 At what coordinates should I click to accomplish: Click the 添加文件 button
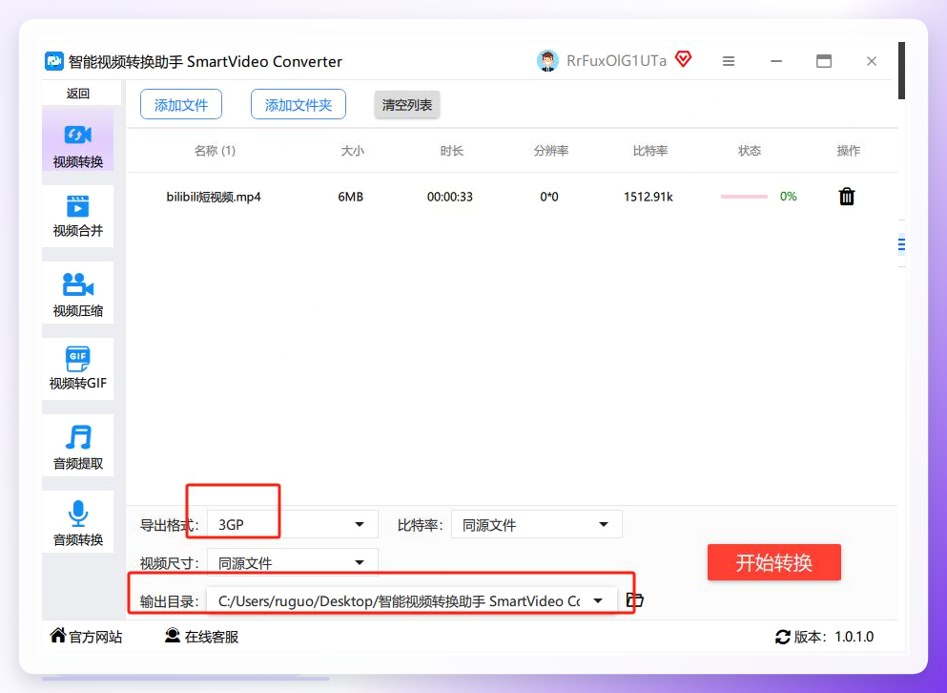click(181, 105)
